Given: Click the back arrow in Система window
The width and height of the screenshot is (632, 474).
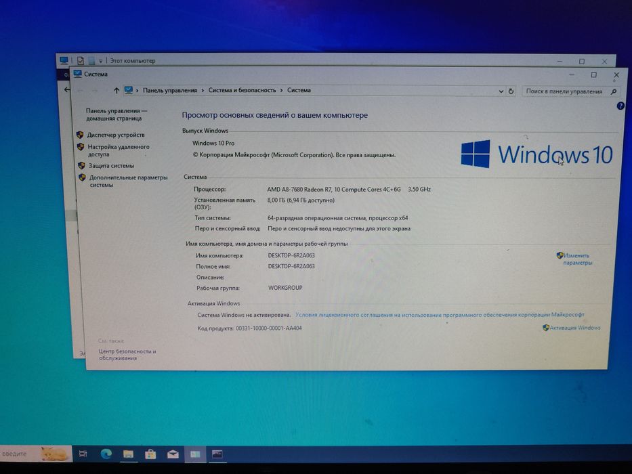Looking at the screenshot, I should click(x=80, y=91).
